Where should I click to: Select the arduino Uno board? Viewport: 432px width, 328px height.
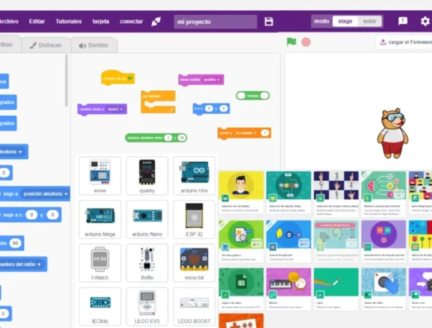194,176
